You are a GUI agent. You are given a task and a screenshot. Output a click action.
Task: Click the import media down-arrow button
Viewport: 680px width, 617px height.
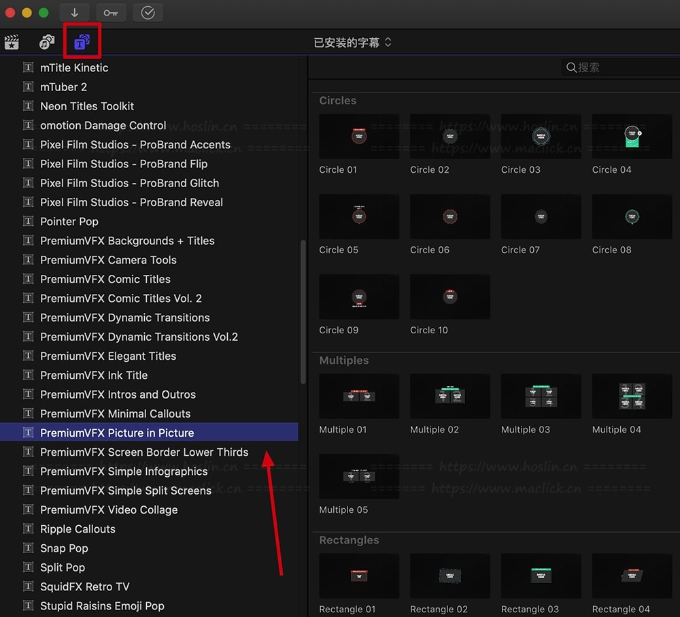[74, 12]
